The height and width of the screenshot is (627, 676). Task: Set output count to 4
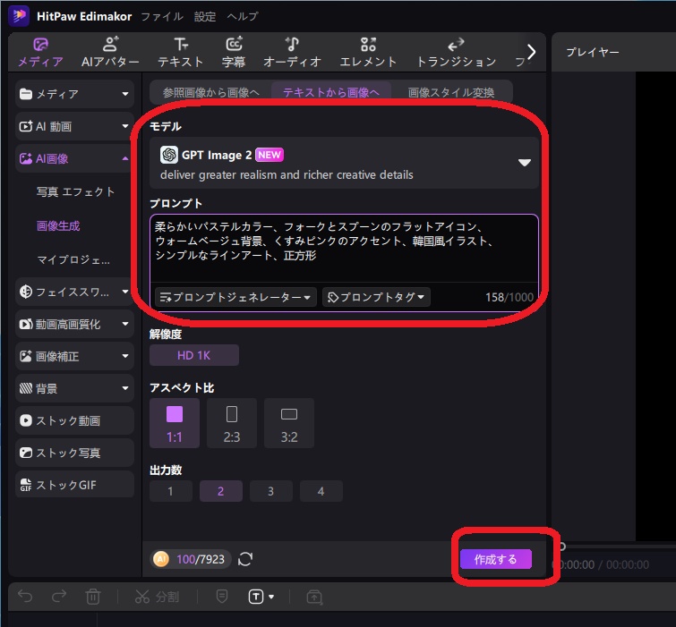tap(321, 491)
